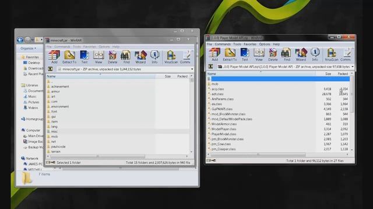373x209 pixels.
Task: Click Test icon in minecraft.jar window
Action: pos(84,57)
